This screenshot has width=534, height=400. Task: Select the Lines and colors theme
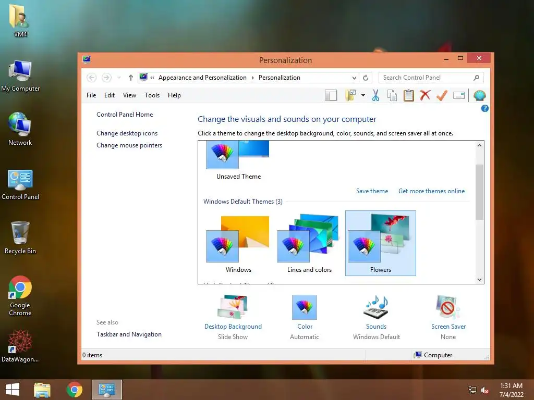point(309,243)
